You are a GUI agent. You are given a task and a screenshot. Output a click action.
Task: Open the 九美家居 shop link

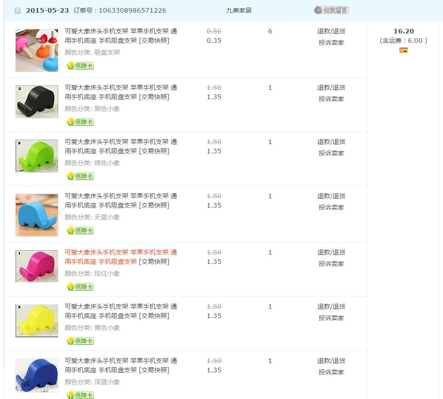pos(239,11)
